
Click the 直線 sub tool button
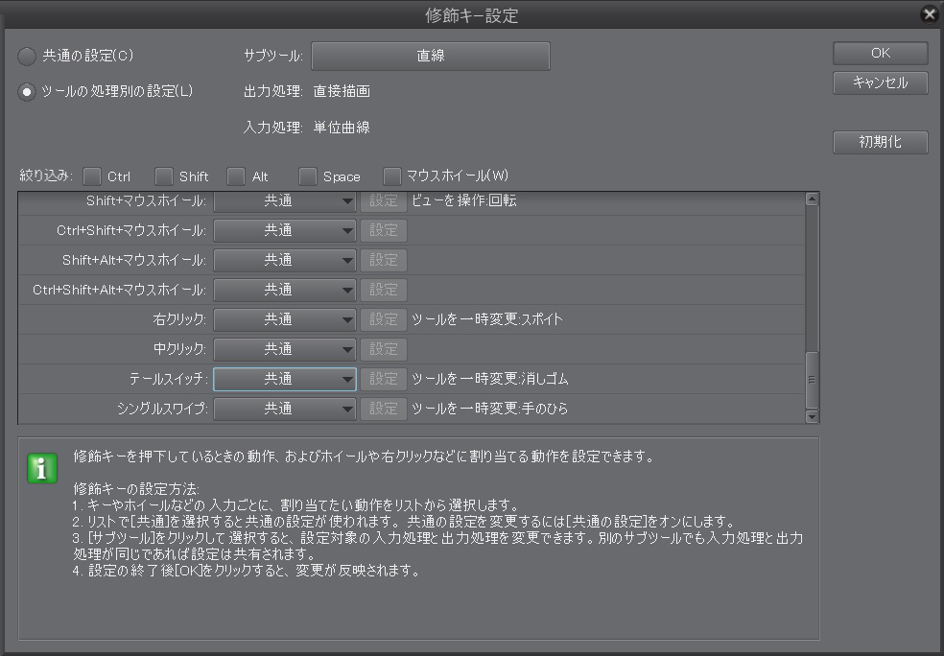430,57
